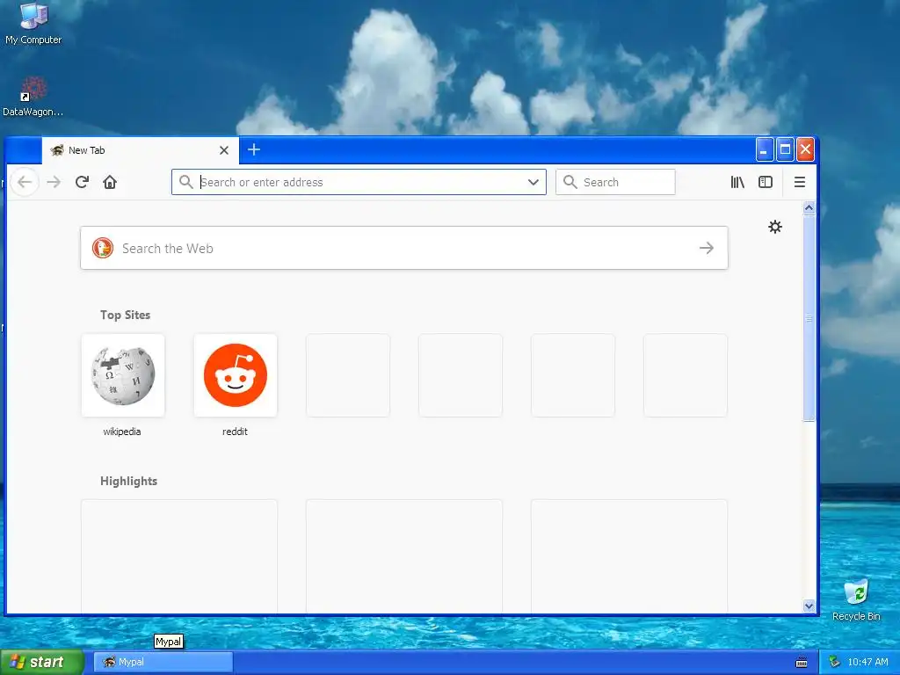The image size is (900, 675).
Task: Click into the toolbar Search field
Action: [x=615, y=182]
